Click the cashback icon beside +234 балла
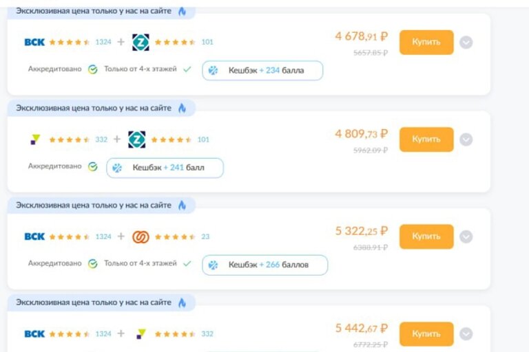This screenshot has width=529, height=352. (x=214, y=70)
